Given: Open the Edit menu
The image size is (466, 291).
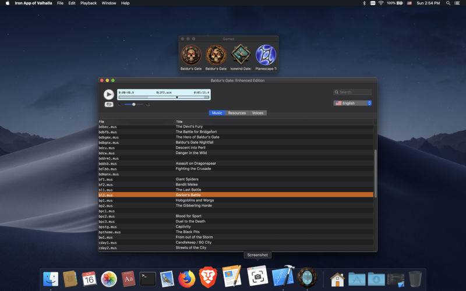Looking at the screenshot, I should pos(72,3).
